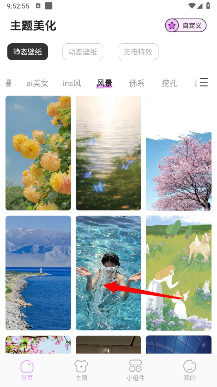Select the ai美女 category tab
The width and height of the screenshot is (217, 387).
(37, 83)
